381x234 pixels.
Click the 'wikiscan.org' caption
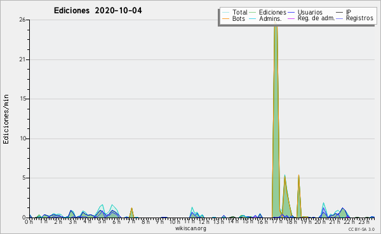coord(190,228)
